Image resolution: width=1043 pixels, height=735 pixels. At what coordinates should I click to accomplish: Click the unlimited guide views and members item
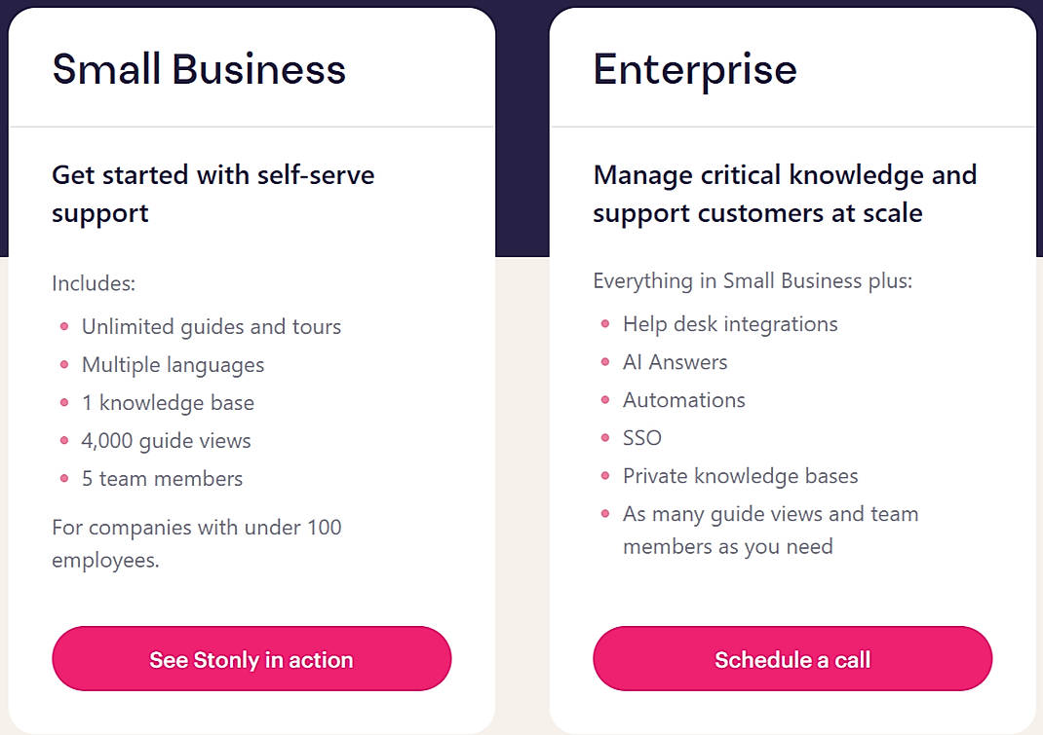click(769, 530)
